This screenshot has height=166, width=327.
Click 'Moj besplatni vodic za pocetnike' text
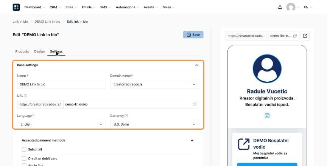270,155
